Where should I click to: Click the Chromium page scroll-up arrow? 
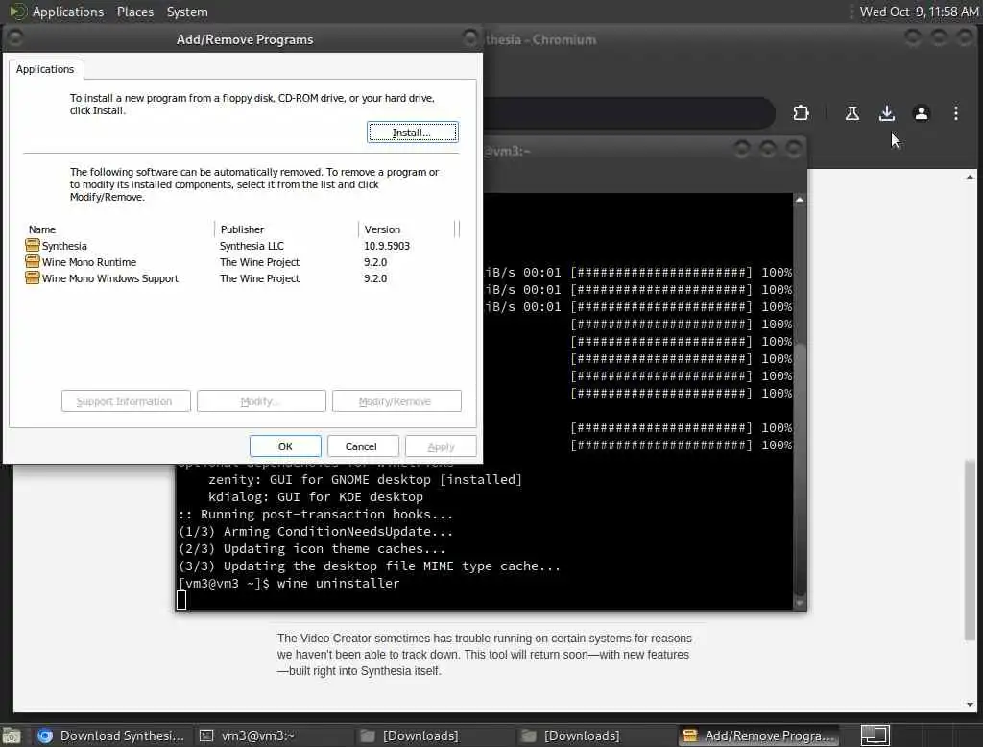point(970,177)
